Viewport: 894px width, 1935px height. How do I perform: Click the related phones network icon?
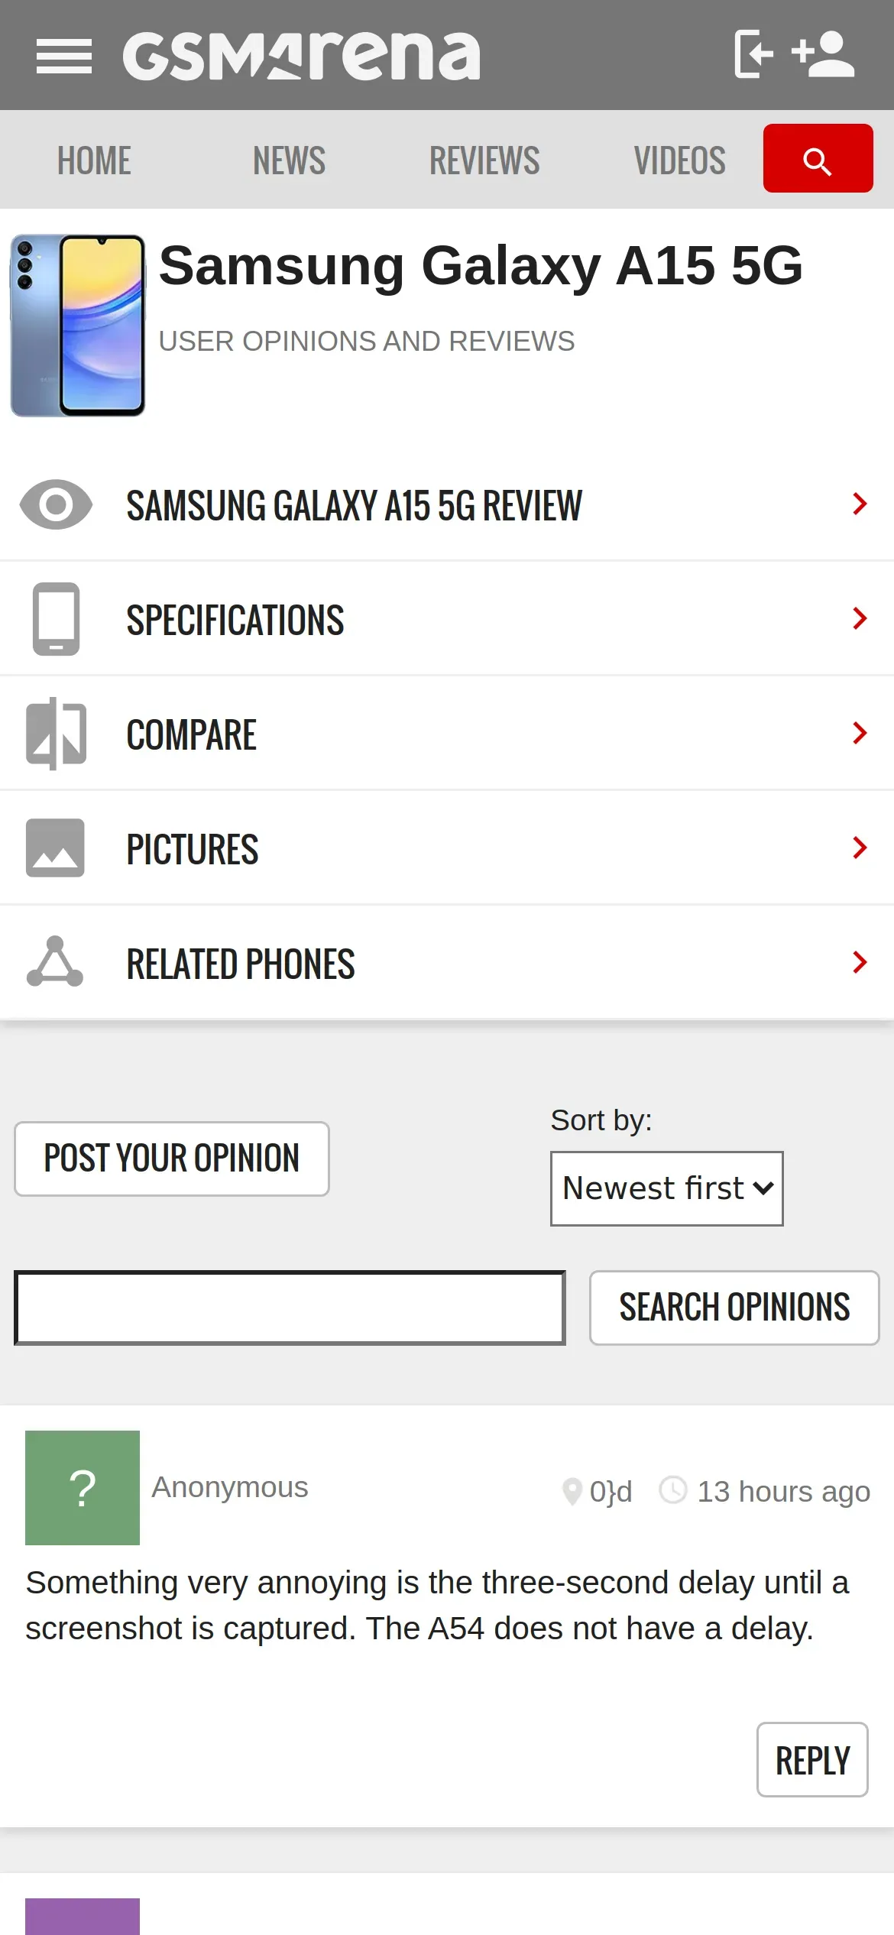pos(56,962)
